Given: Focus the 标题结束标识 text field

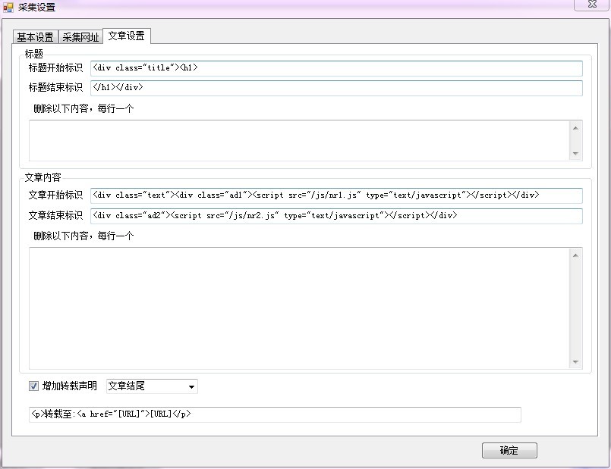Looking at the screenshot, I should coord(336,88).
